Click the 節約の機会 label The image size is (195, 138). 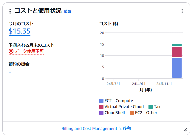click(x=19, y=64)
